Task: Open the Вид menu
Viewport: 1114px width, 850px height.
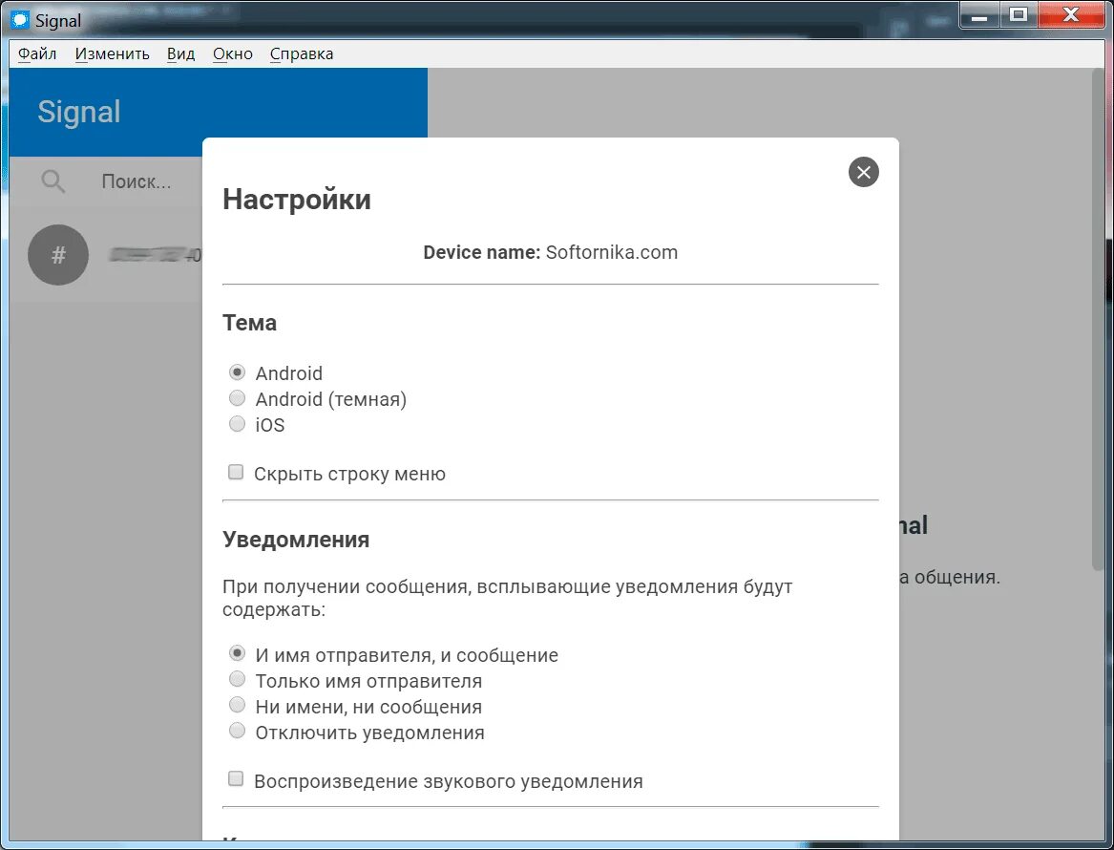Action: (180, 54)
